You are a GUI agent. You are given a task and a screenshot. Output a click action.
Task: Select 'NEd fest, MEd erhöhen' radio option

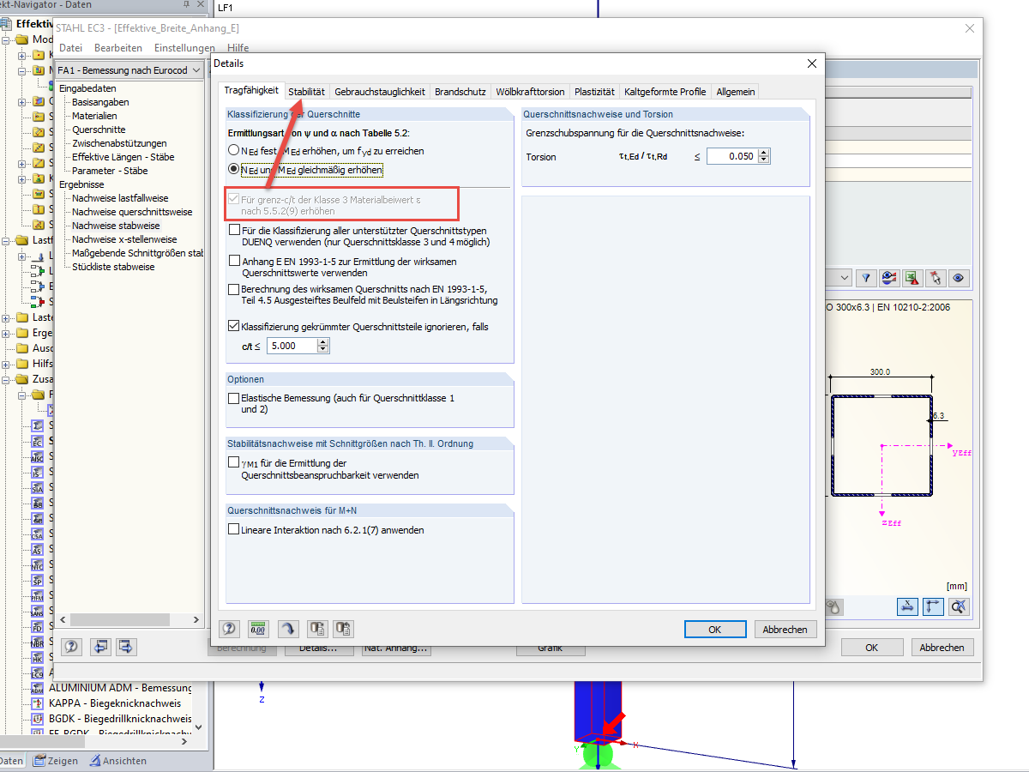coord(233,151)
